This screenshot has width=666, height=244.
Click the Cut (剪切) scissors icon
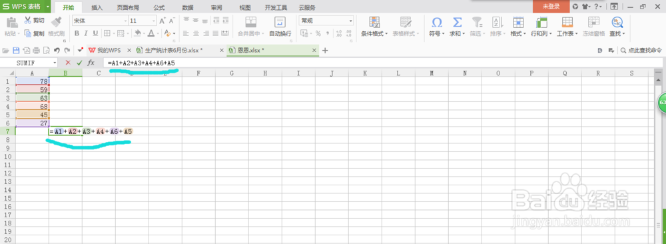(27, 20)
